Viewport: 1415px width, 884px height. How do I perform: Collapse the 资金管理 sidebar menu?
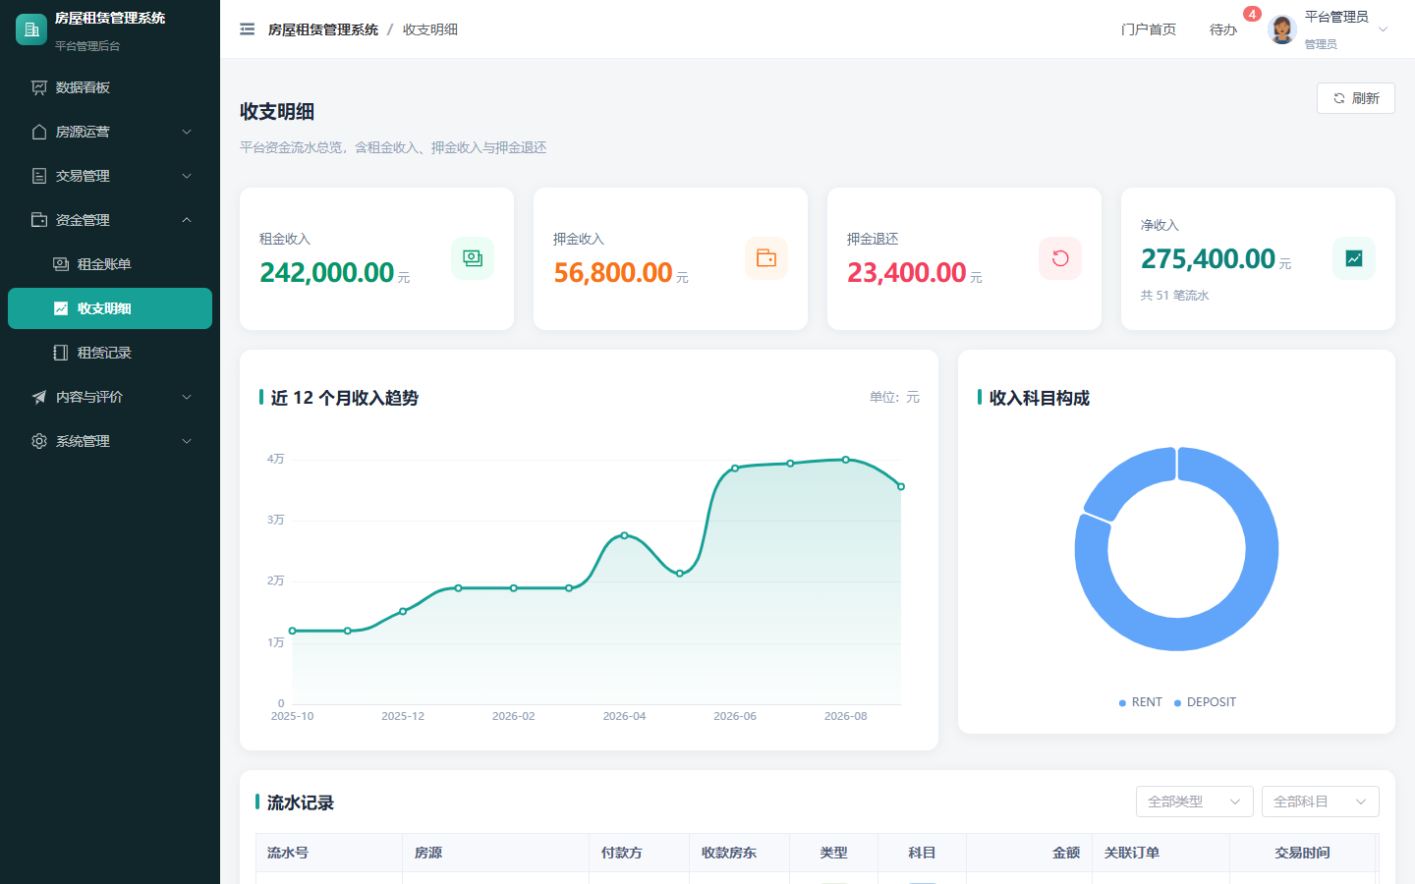(110, 220)
